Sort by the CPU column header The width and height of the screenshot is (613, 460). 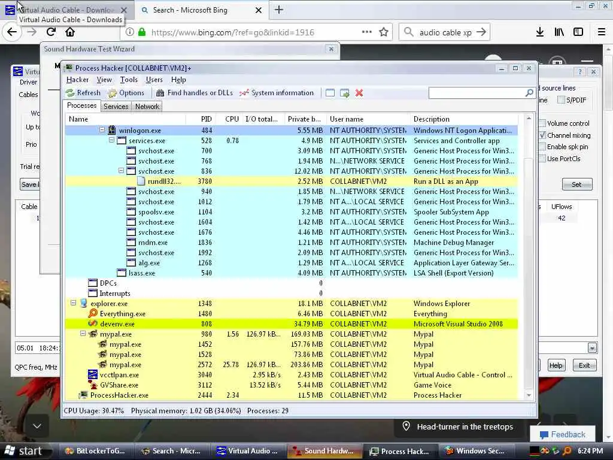(x=229, y=119)
